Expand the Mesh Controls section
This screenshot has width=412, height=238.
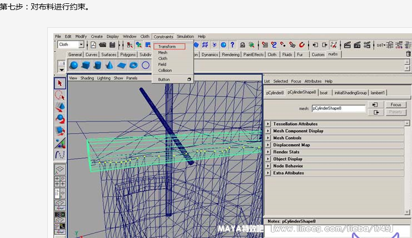(x=267, y=138)
